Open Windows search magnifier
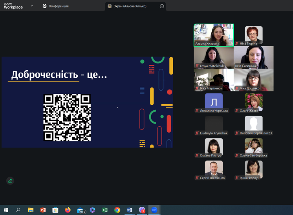Image resolution: width=293 pixels, height=215 pixels. (18, 210)
